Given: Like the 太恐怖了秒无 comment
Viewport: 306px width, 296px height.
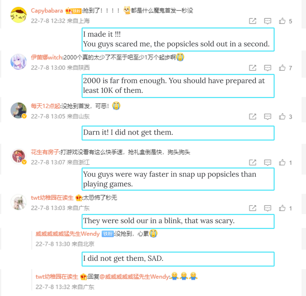Looking at the screenshot, I should coord(282,208).
